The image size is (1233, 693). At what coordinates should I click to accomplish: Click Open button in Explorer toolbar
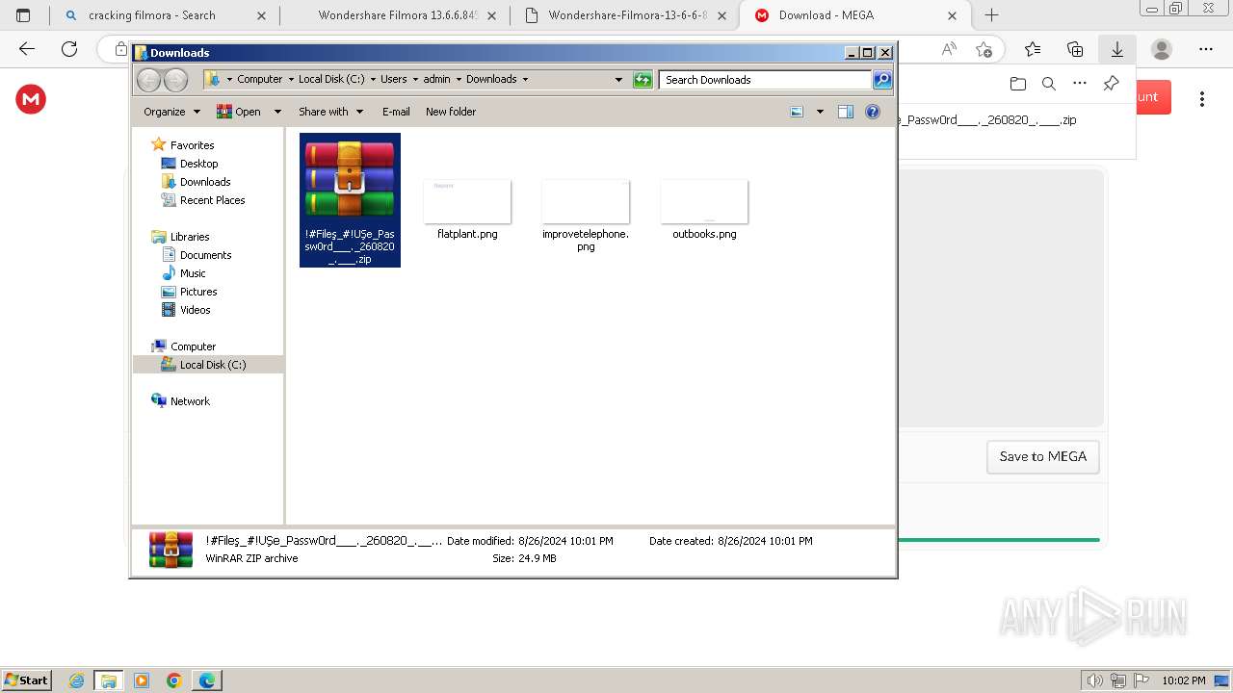(x=239, y=112)
